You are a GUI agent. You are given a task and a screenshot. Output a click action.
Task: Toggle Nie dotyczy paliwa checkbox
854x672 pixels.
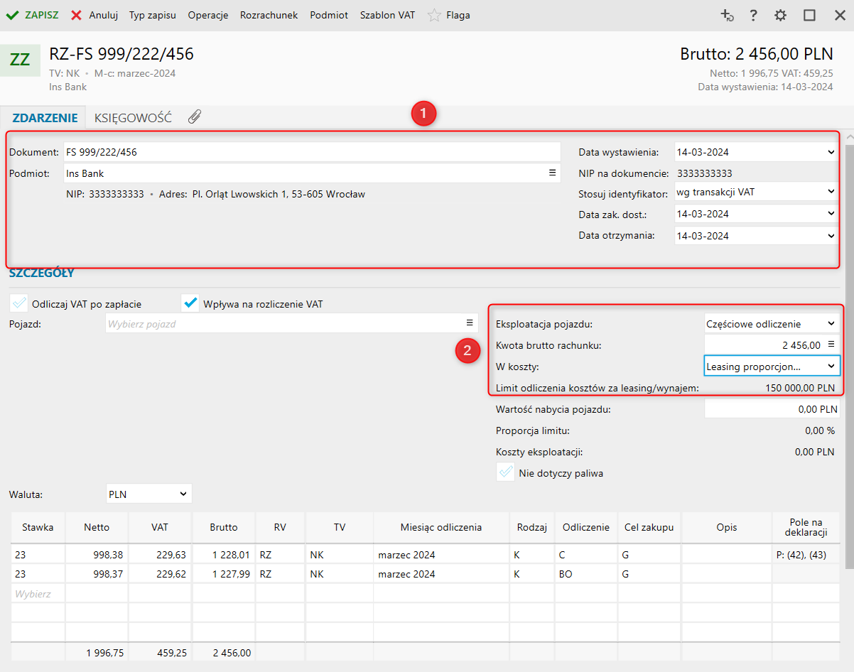505,472
